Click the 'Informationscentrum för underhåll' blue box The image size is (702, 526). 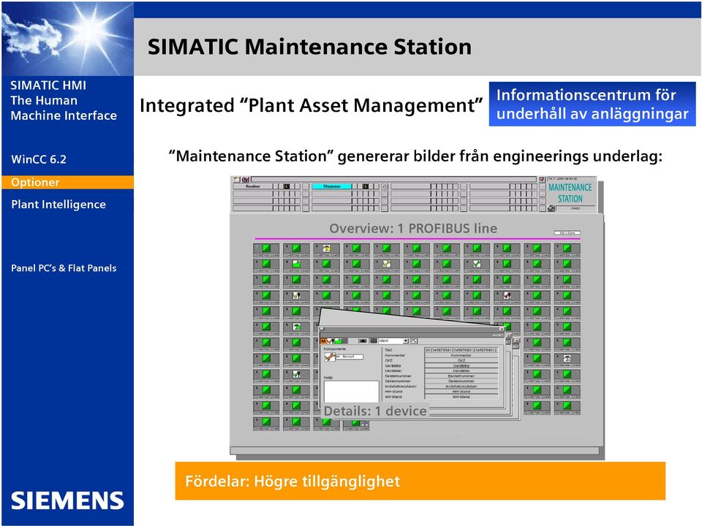[592, 104]
